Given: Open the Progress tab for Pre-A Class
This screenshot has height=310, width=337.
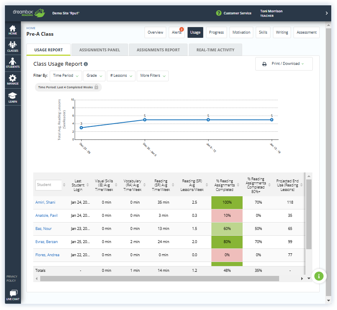Looking at the screenshot, I should pos(216,32).
